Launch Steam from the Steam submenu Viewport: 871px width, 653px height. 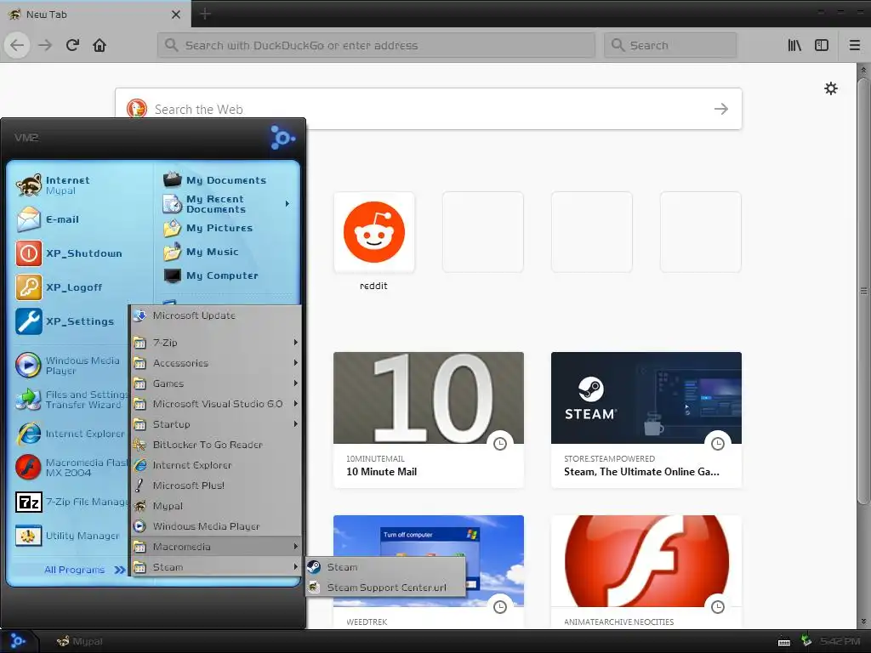point(385,567)
